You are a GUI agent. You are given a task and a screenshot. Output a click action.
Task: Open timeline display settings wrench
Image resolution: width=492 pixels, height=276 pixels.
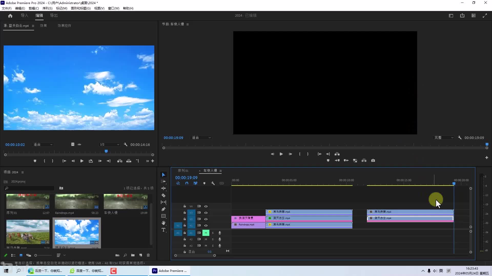coord(213,183)
